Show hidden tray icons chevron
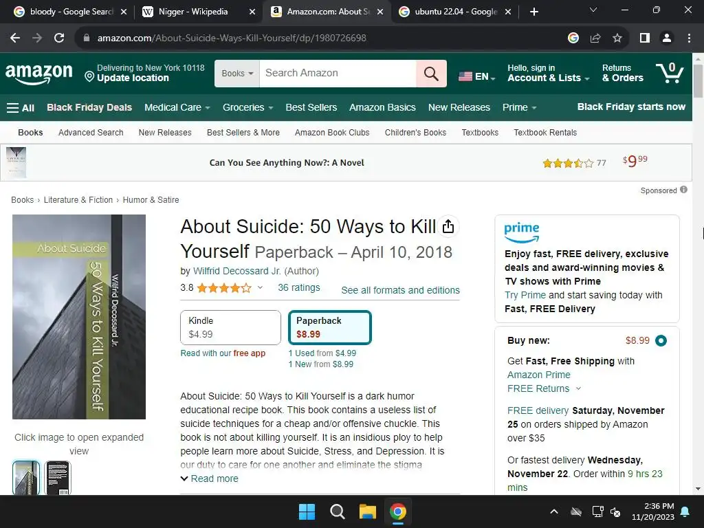704x528 pixels. [554, 511]
